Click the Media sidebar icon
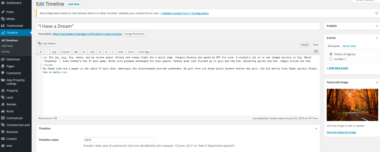380x152 pixels. (3, 19)
